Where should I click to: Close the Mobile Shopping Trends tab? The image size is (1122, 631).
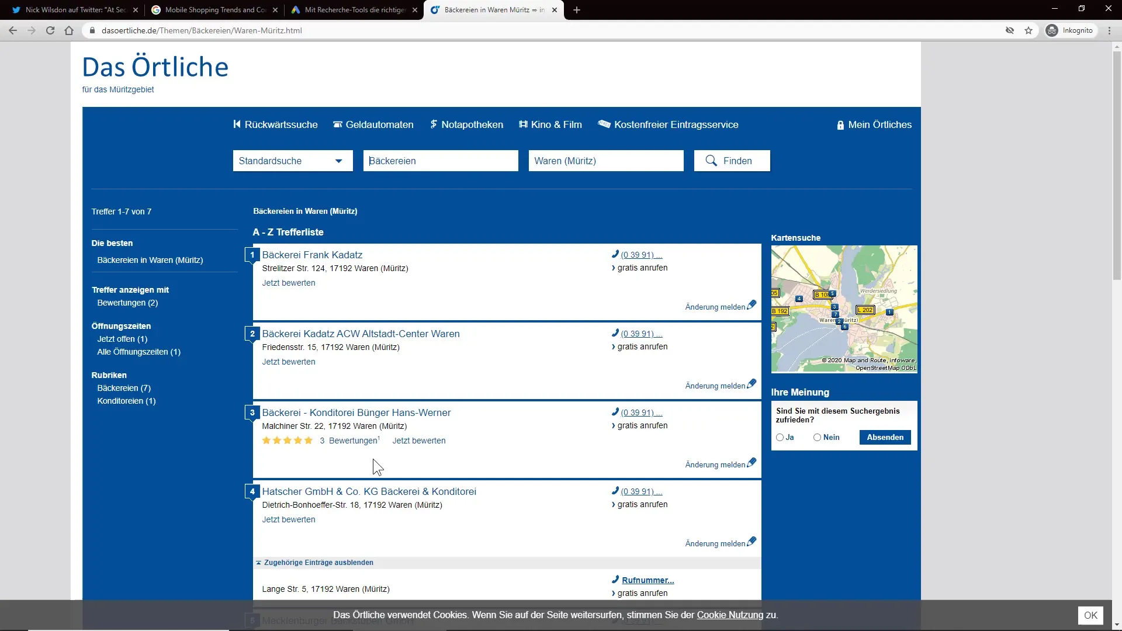[275, 10]
